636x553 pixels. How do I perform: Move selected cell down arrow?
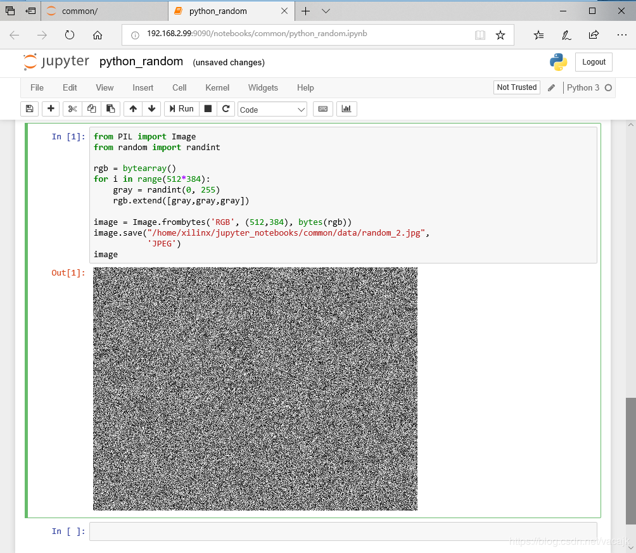151,109
